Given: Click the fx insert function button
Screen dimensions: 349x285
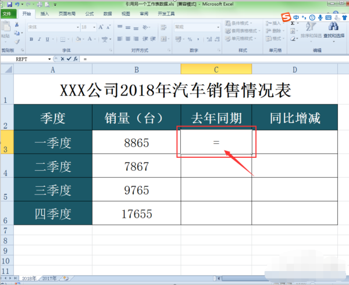Looking at the screenshot, I should pos(76,59).
